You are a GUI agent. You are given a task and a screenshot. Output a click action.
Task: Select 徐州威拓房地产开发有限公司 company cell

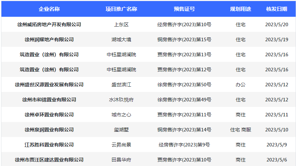(x=49, y=24)
